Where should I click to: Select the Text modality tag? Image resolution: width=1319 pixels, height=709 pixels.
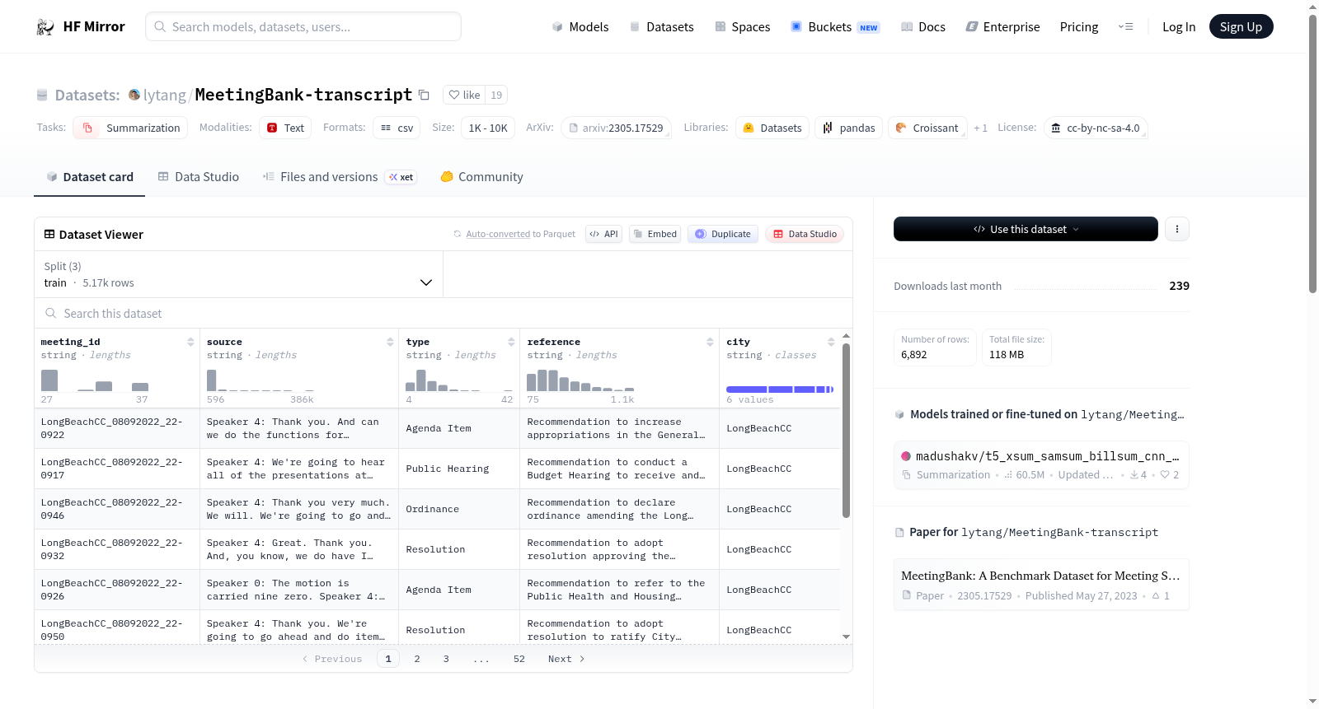(285, 128)
